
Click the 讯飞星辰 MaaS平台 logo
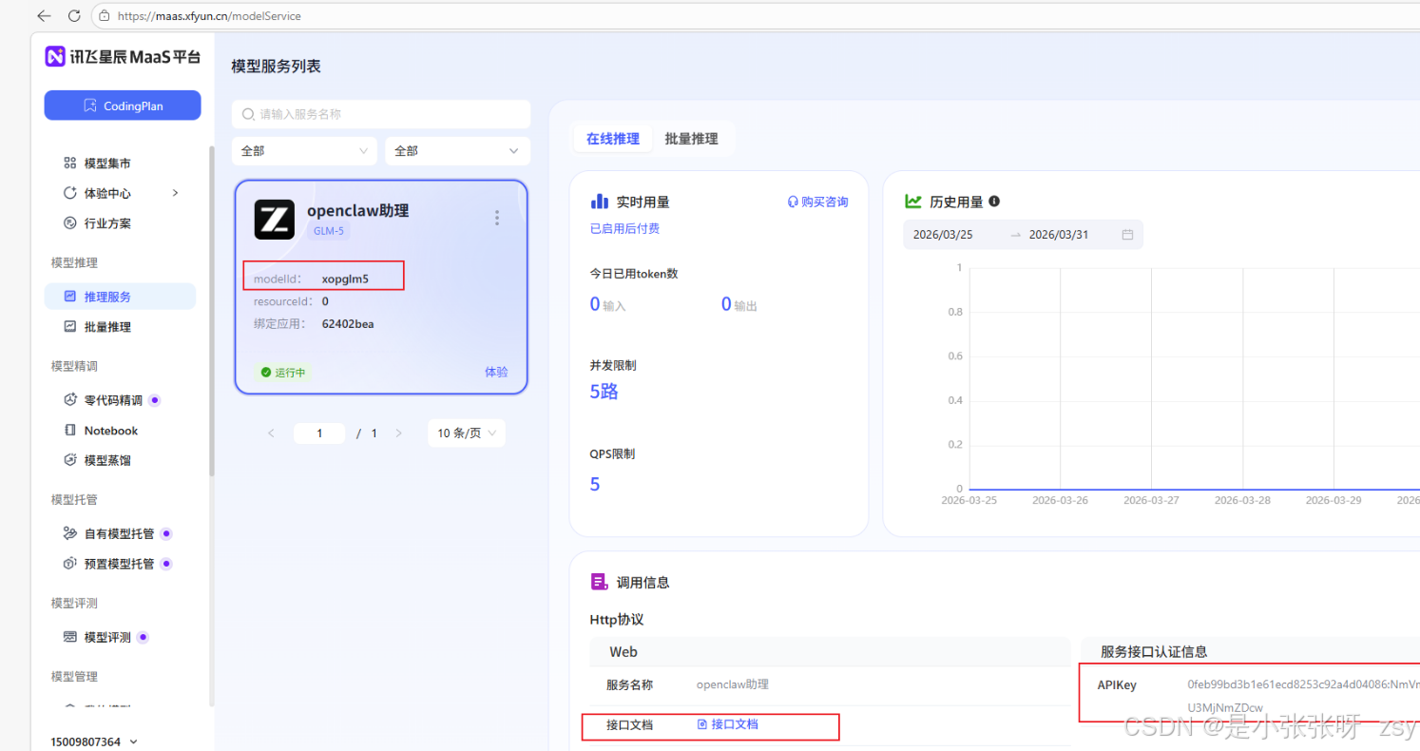coord(123,56)
